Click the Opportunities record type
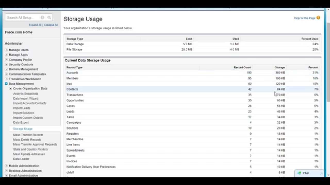The width and height of the screenshot is (330, 185). 75,100
